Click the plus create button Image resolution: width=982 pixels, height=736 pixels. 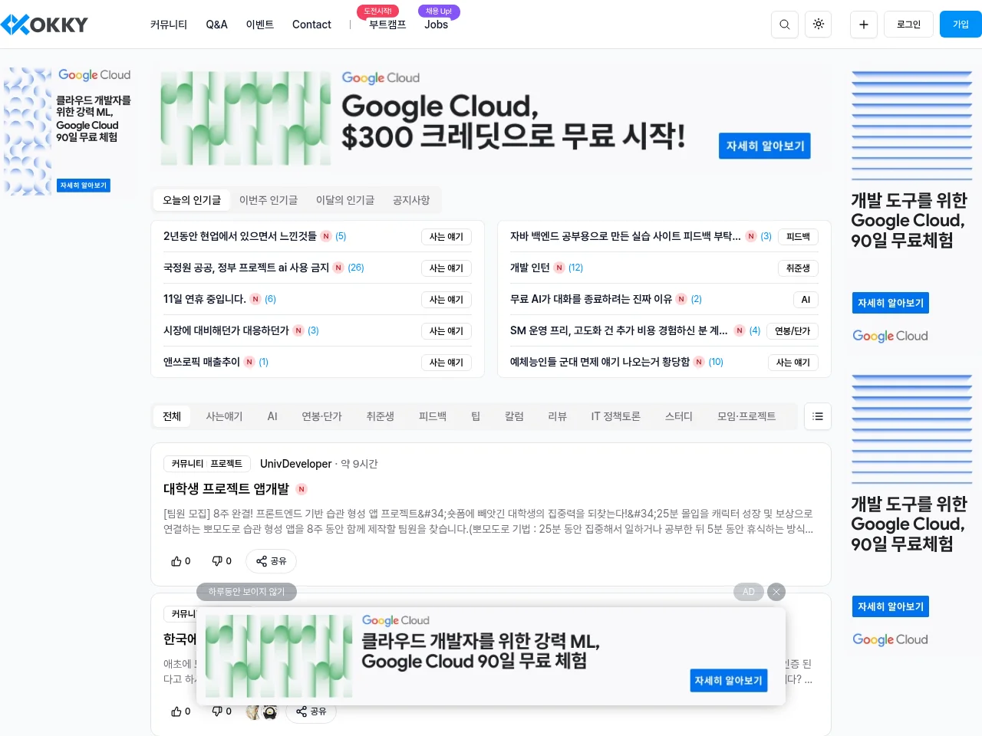coord(863,25)
